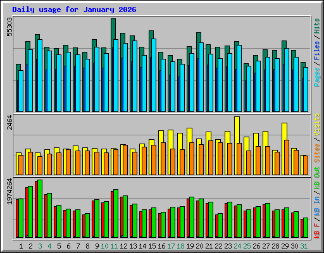324x253 pixels.
Task: Click day 24 on the x-axis
Action: pos(237,246)
